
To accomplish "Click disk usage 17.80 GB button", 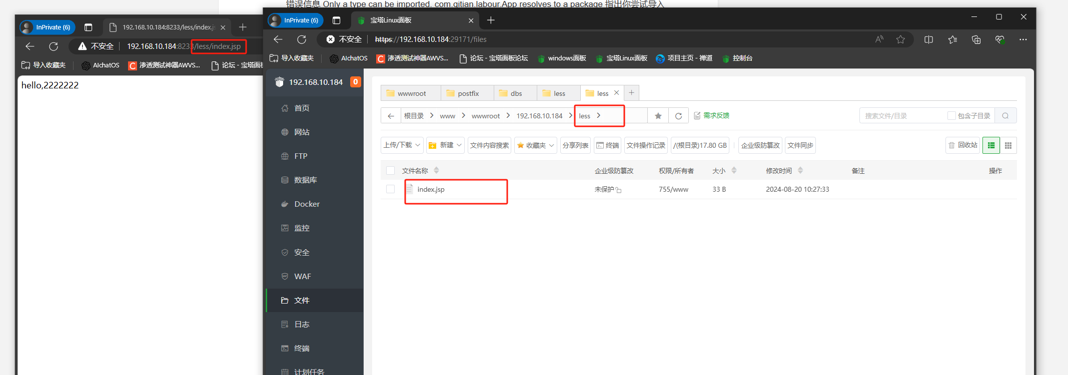I will click(x=700, y=145).
